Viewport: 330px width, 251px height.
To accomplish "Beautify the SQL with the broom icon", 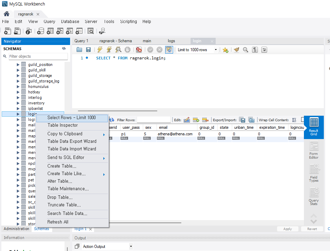I will pyautogui.click(x=236, y=50).
